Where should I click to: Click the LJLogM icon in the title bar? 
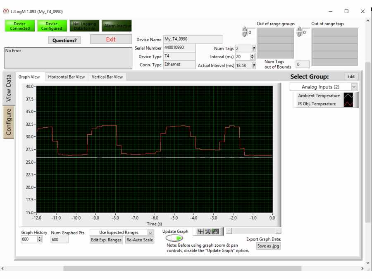click(6, 11)
